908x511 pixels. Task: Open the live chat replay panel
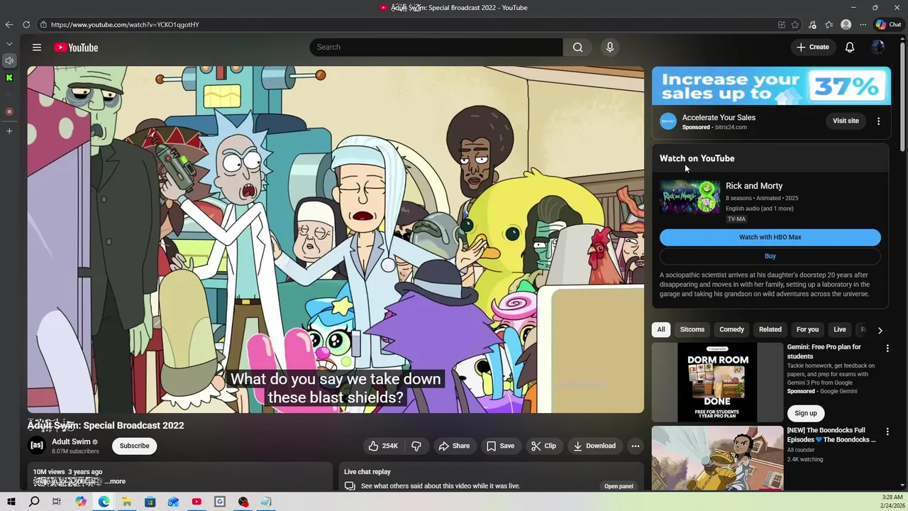[619, 486]
